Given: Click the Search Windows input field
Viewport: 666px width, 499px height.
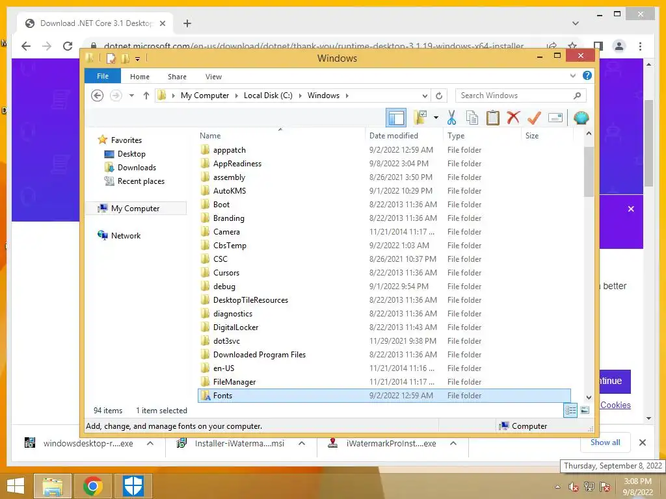Looking at the screenshot, I should tap(521, 96).
